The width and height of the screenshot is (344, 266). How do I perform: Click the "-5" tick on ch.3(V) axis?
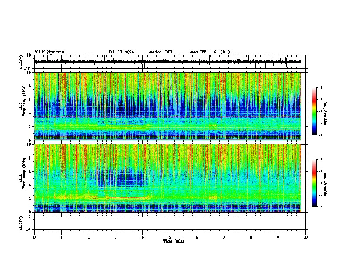click(x=29, y=229)
